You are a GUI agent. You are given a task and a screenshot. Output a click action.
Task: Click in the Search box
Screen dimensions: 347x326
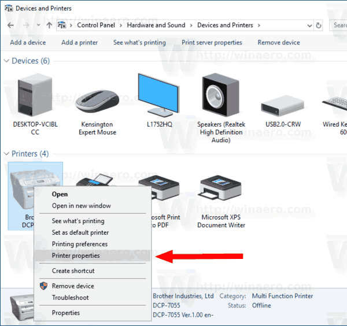pos(338,25)
